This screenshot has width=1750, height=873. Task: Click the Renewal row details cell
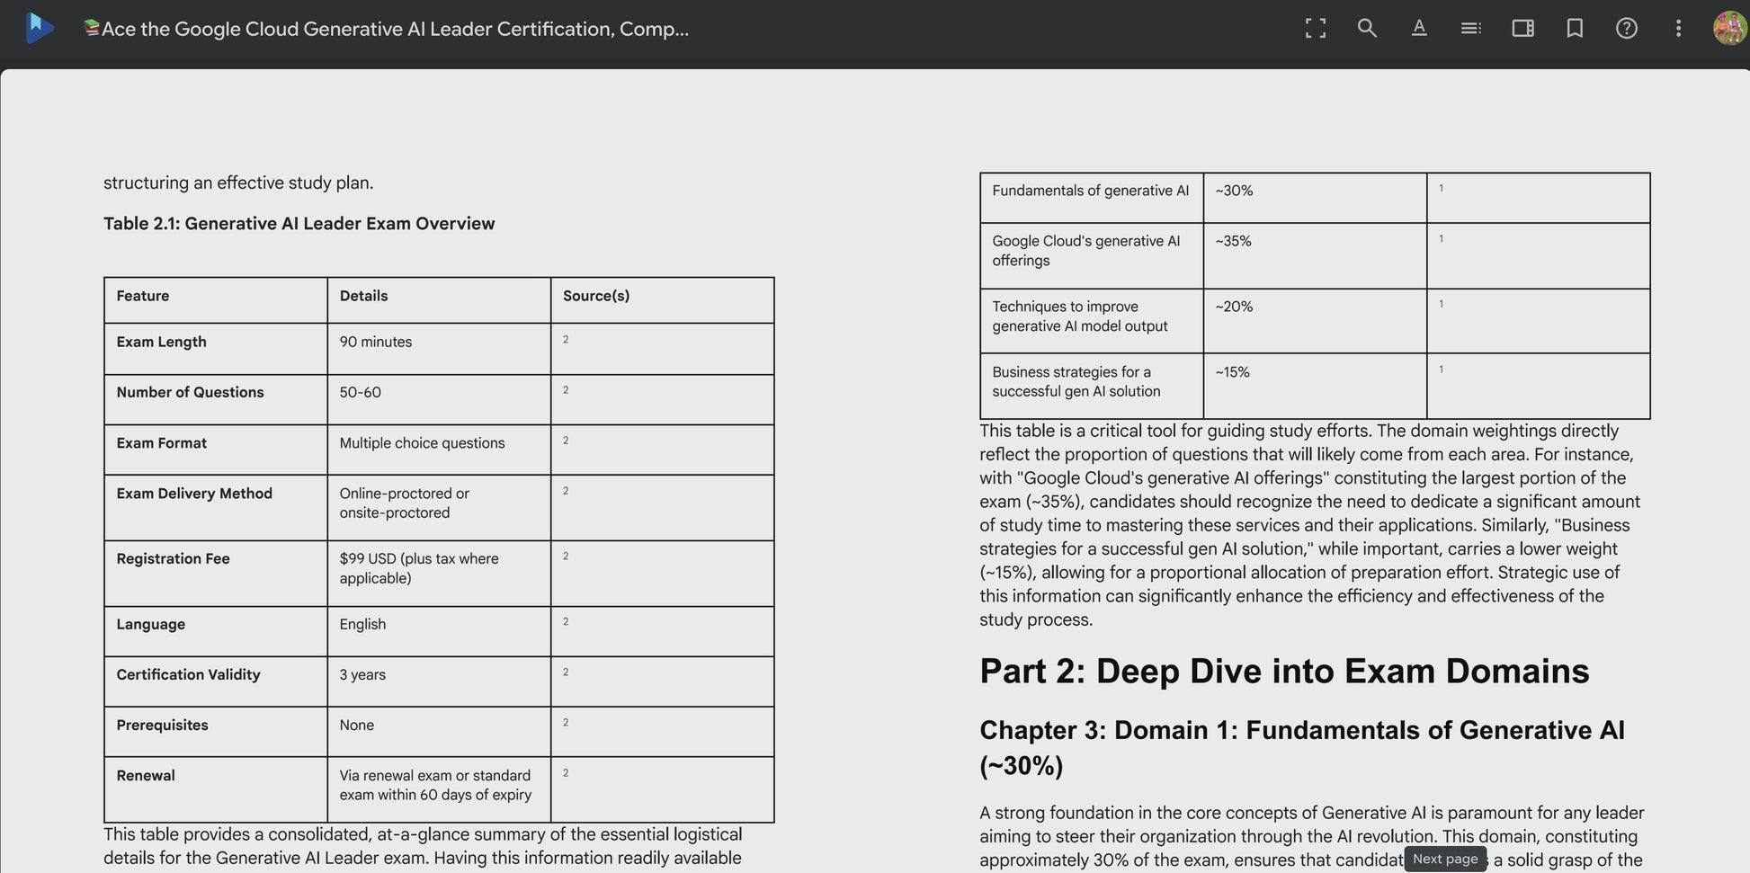(439, 788)
